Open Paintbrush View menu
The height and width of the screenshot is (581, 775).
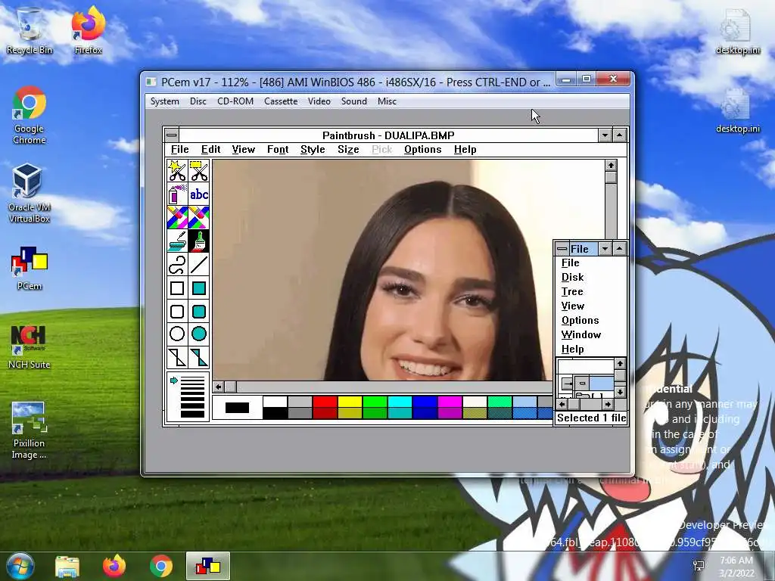coord(243,149)
